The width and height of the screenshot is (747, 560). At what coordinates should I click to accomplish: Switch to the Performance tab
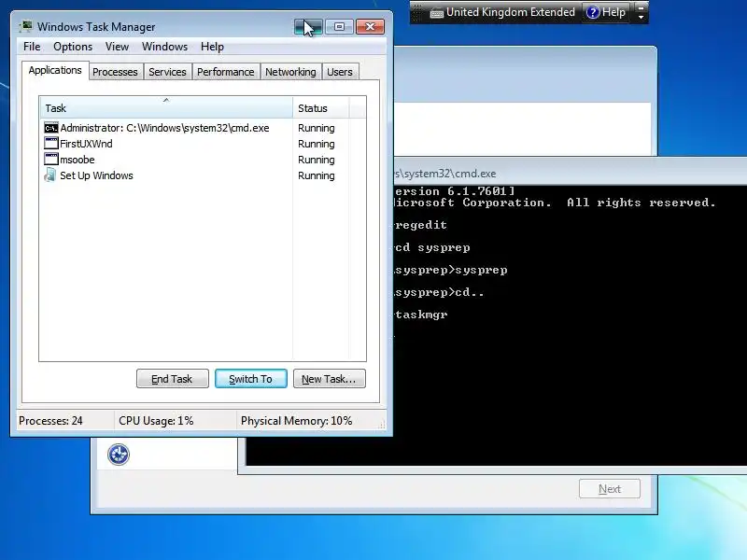[226, 72]
